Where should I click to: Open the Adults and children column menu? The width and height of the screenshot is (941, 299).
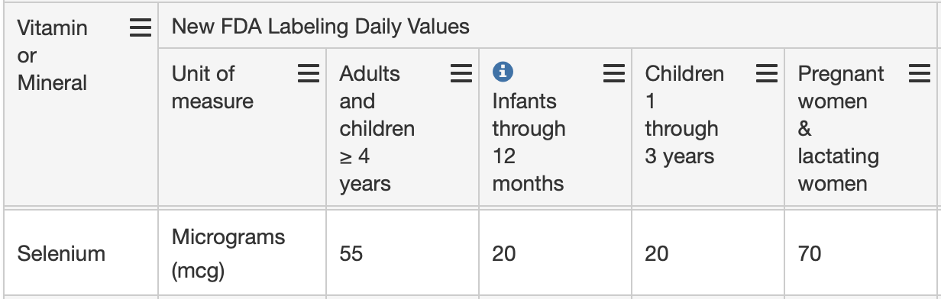coord(461,74)
